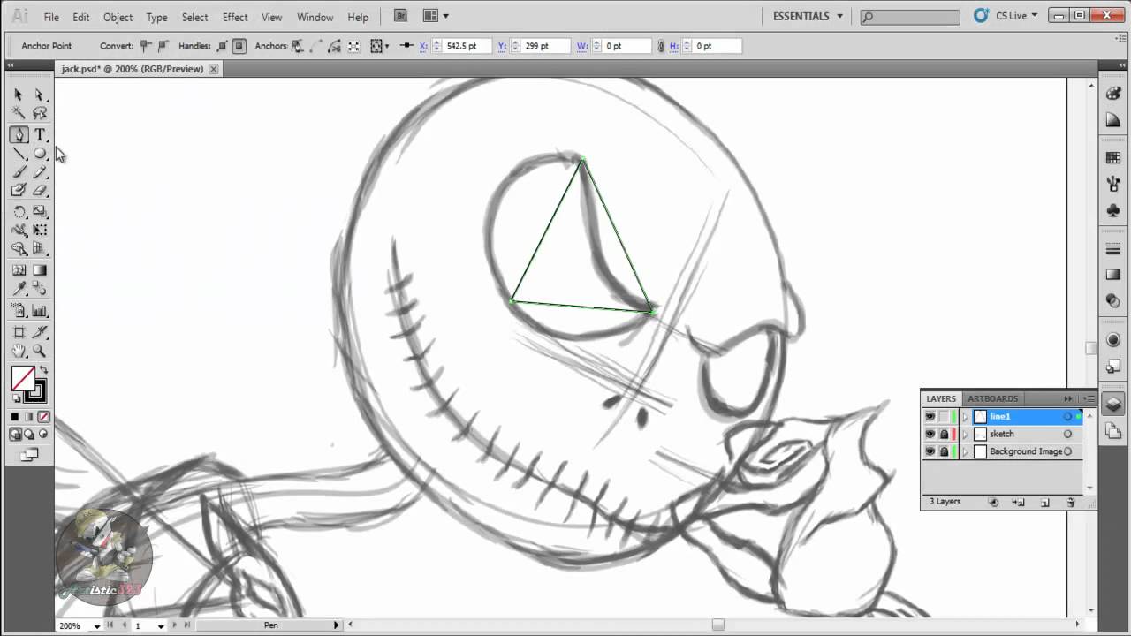Open the Layers panel options menu

pos(1089,398)
